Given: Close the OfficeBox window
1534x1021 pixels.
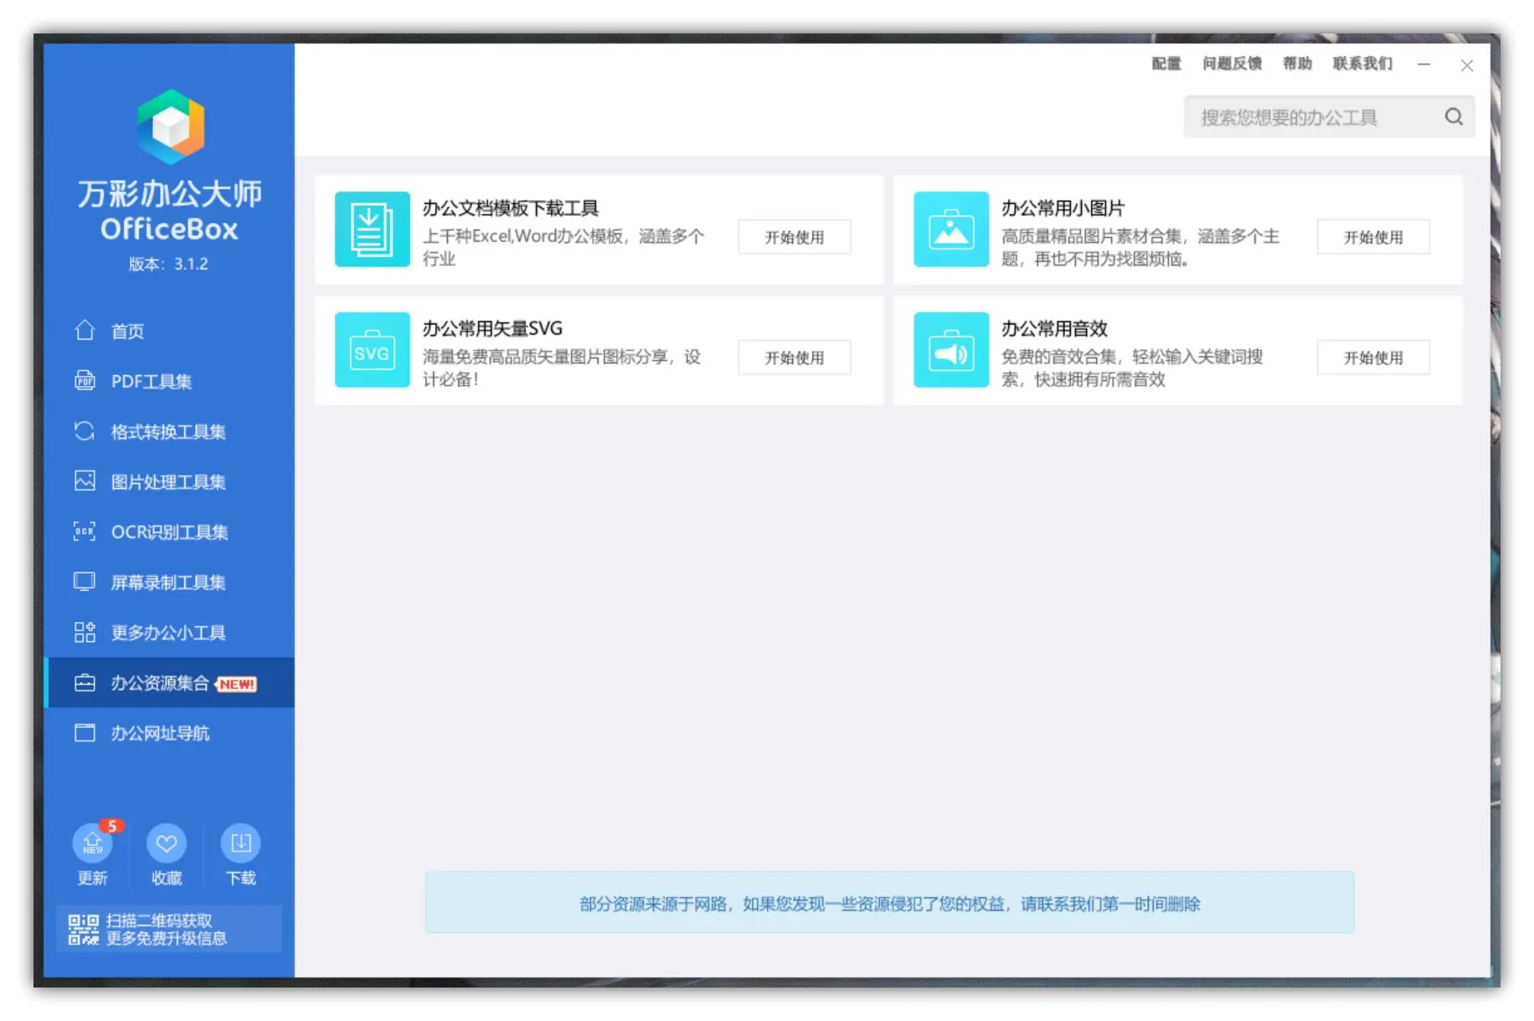Looking at the screenshot, I should pos(1466,65).
